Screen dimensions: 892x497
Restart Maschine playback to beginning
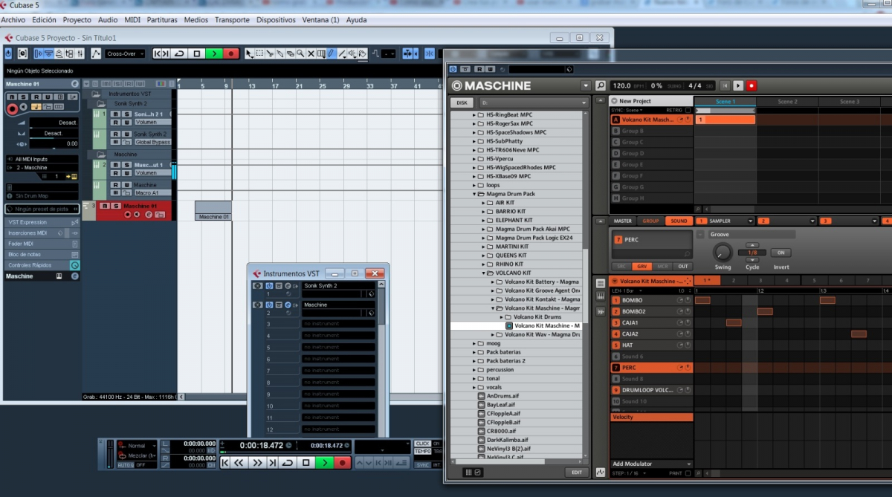[726, 85]
